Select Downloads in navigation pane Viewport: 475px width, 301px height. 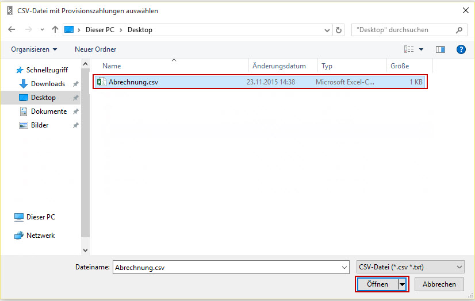[x=48, y=84]
